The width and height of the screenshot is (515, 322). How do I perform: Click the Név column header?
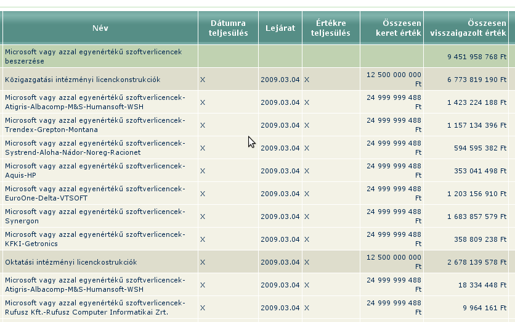pos(100,28)
